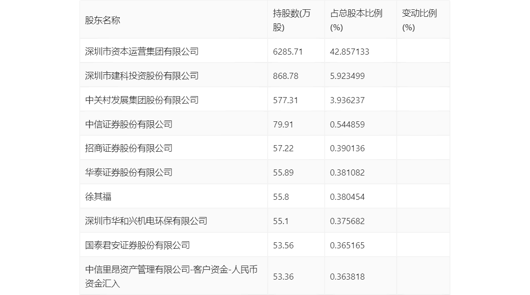Select the percentage 5.923499

tap(347, 76)
